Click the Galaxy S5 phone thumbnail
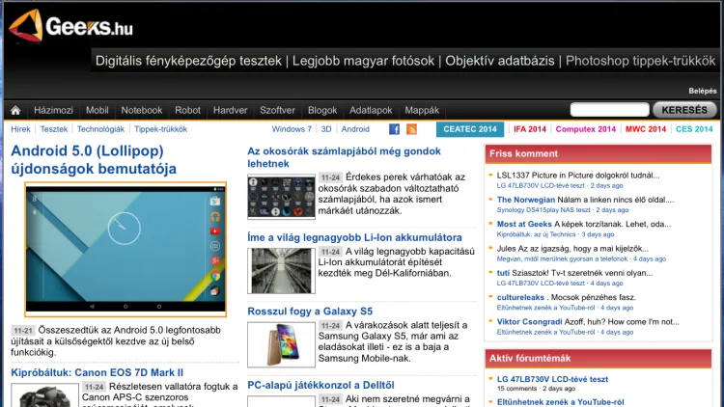The height and width of the screenshot is (407, 724). (281, 343)
